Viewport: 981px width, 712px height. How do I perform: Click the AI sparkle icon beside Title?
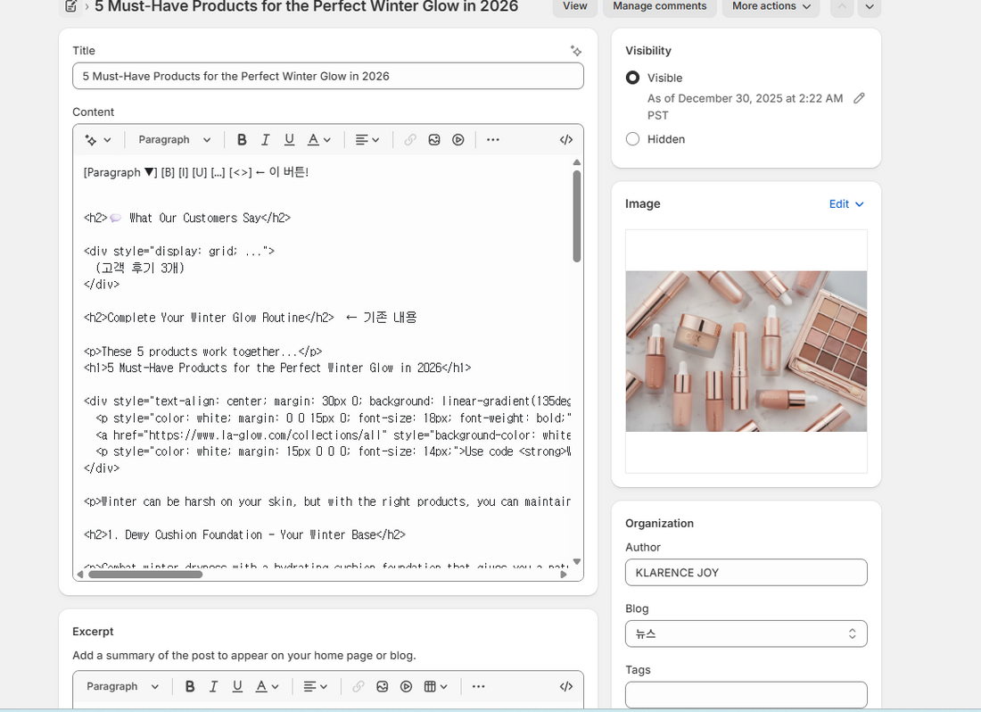coord(576,51)
